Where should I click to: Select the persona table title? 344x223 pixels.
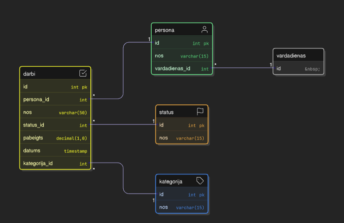165,30
